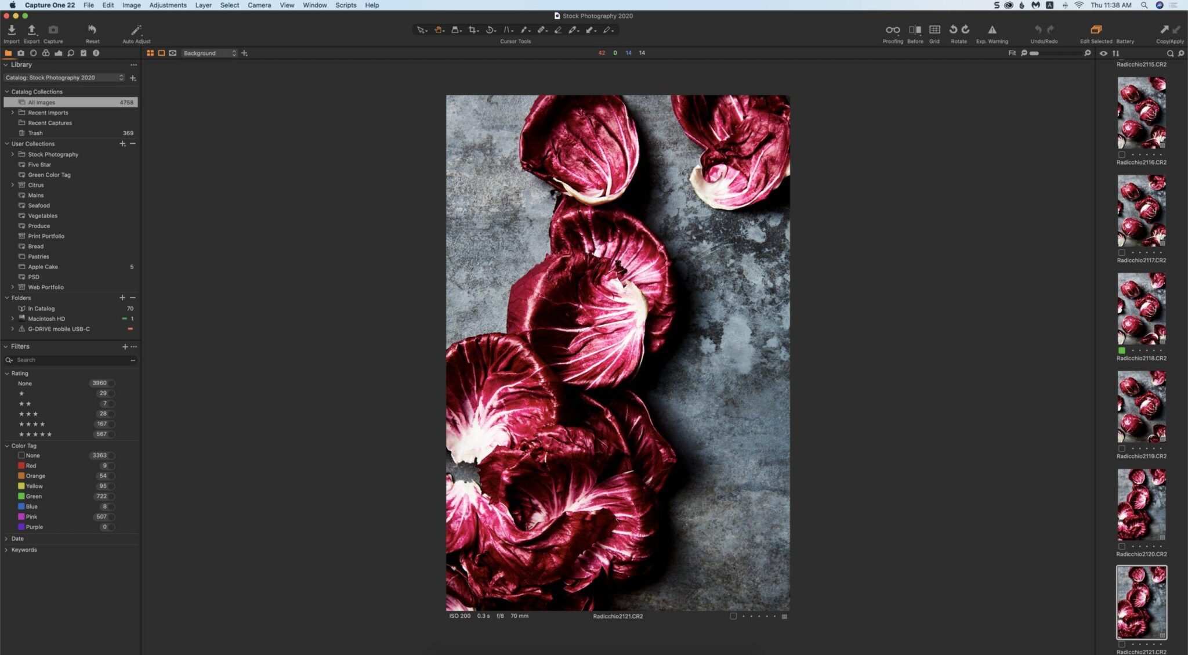Select the Keystone cursor tool
This screenshot has width=1188, height=655.
(508, 30)
